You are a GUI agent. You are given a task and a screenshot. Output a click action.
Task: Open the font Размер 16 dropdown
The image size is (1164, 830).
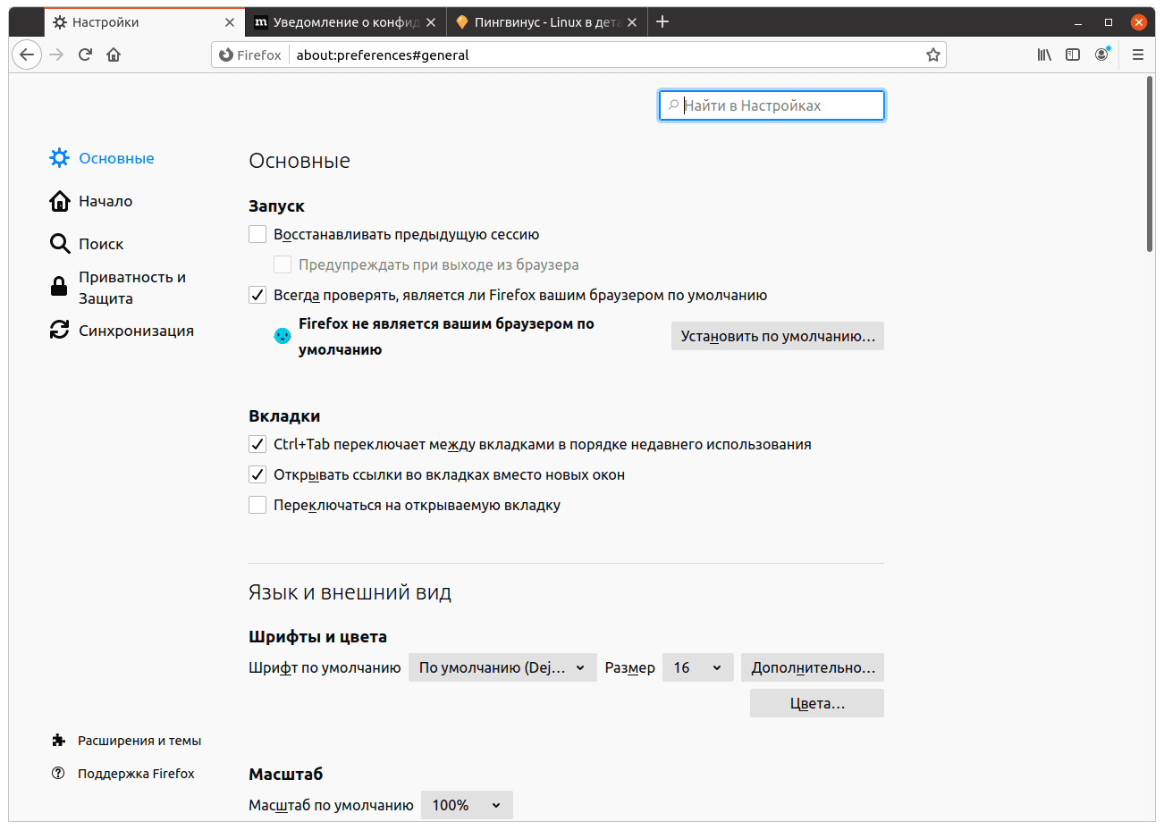(697, 667)
